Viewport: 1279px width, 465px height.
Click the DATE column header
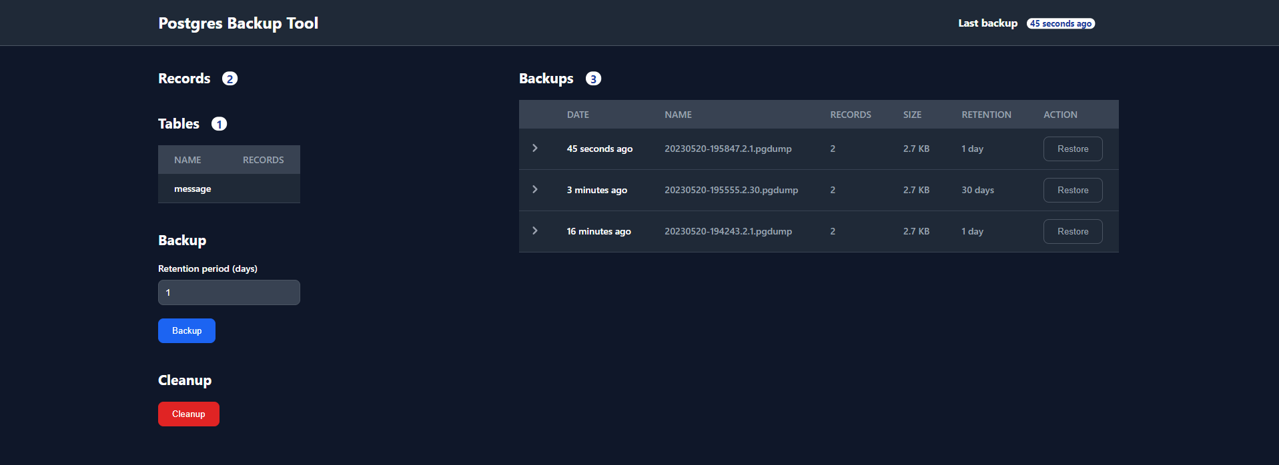[578, 115]
